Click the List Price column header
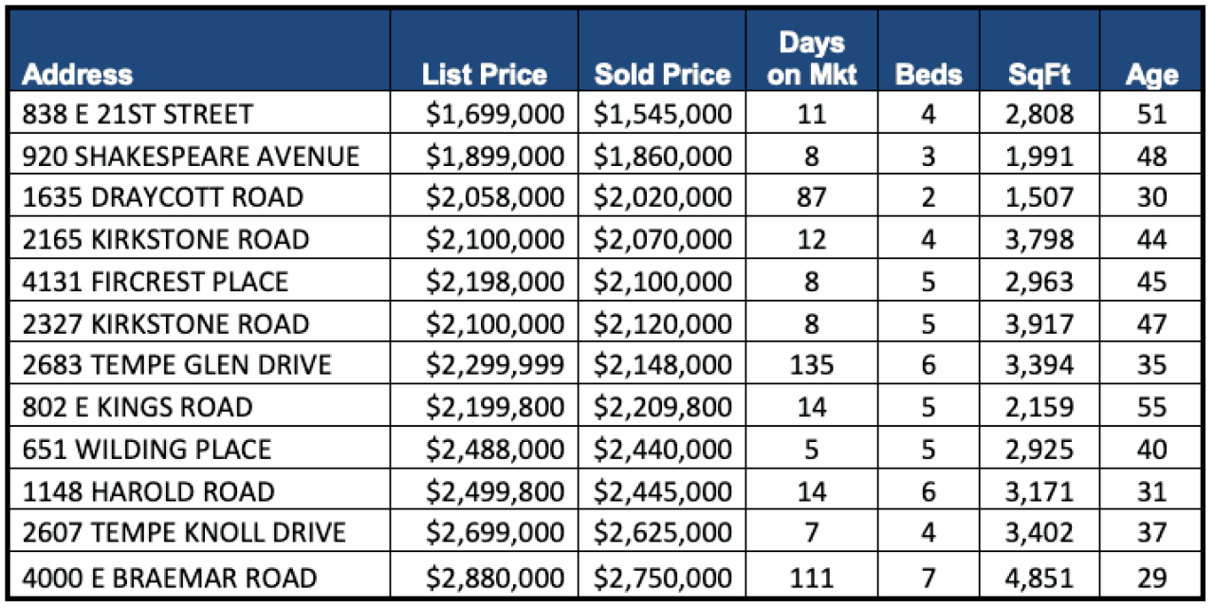 tap(485, 75)
